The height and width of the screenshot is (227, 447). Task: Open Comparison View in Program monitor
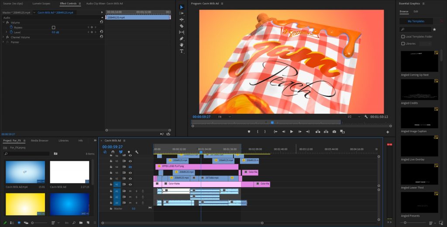342,132
